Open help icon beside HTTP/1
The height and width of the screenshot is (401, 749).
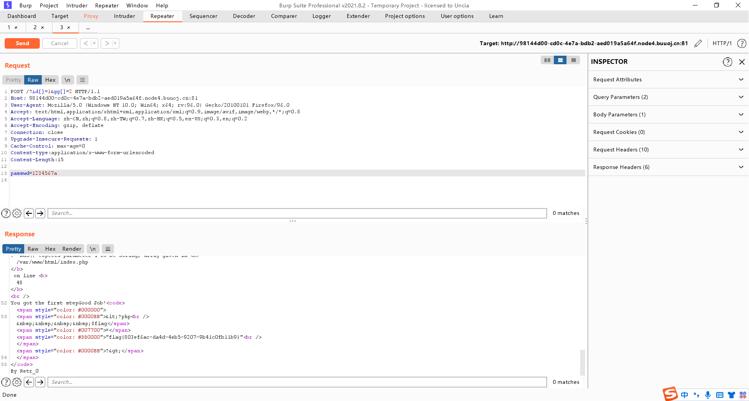pos(742,43)
